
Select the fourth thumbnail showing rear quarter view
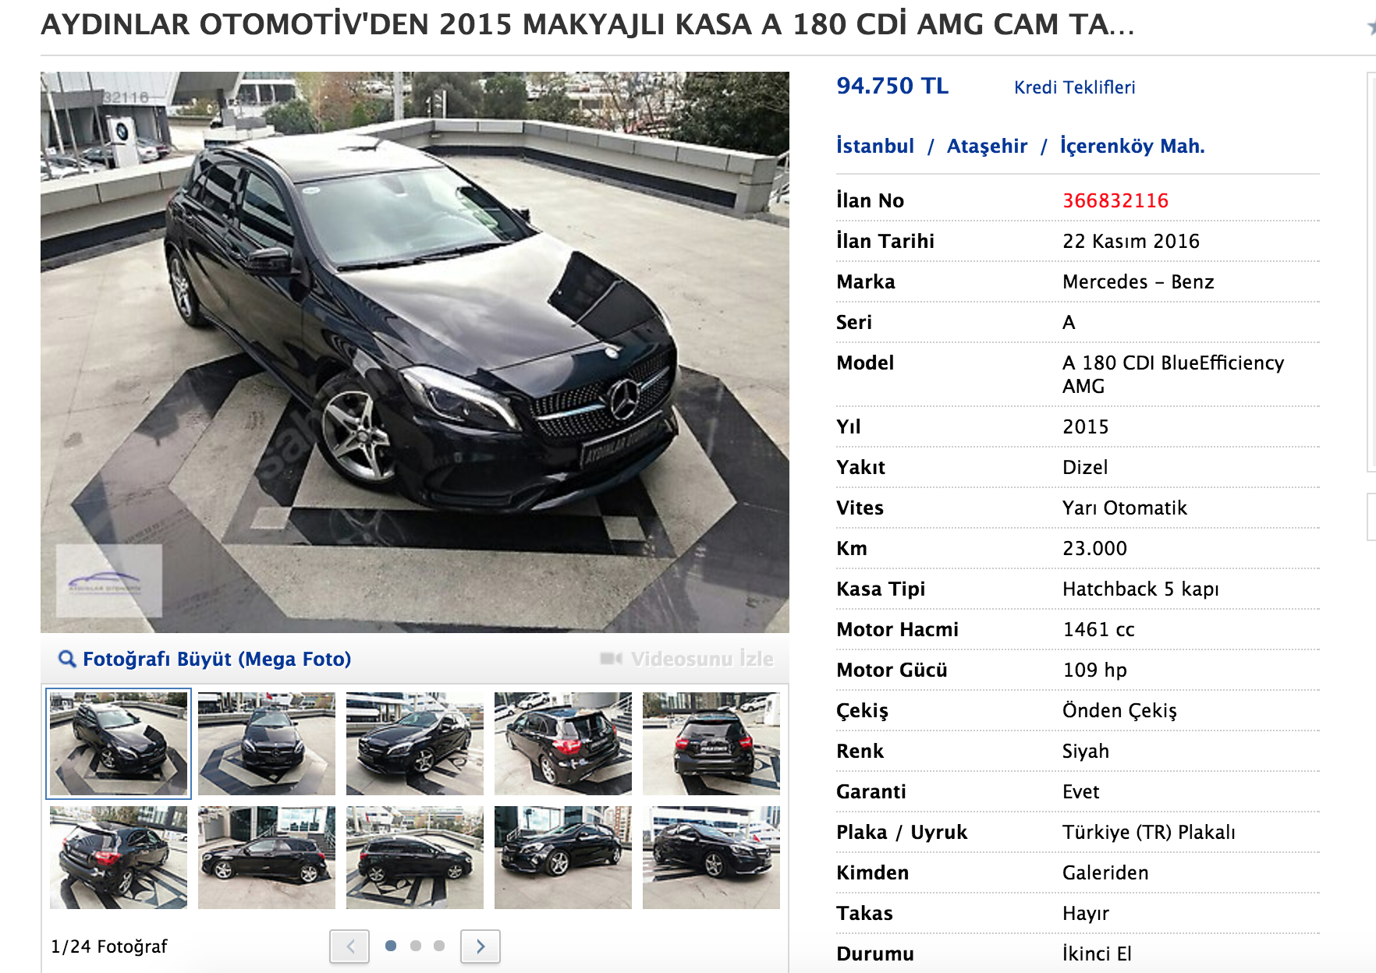click(563, 744)
